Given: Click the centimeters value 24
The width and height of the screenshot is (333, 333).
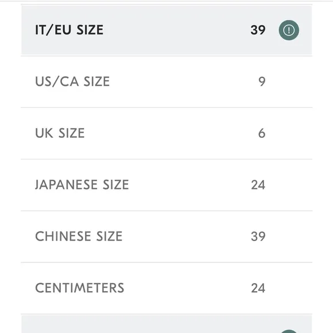Looking at the screenshot, I should click(258, 288).
